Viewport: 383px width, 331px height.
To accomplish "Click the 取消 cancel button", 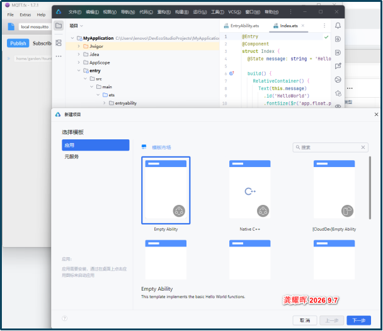I will 305,320.
